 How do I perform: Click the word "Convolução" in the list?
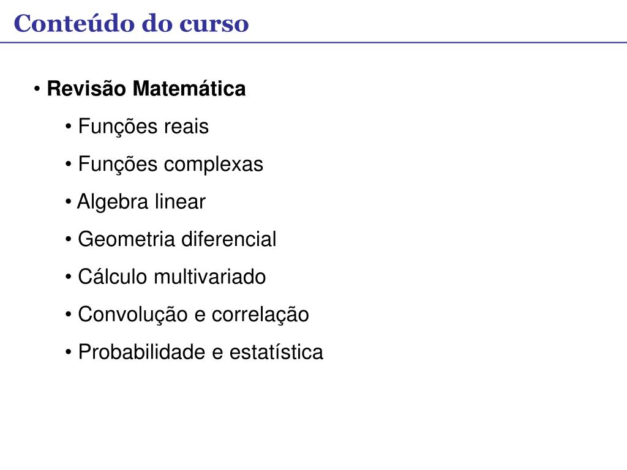tap(133, 315)
